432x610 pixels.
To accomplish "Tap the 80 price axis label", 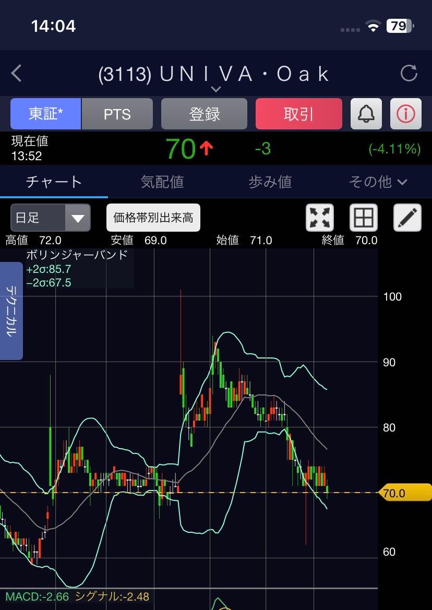I will 389,427.
